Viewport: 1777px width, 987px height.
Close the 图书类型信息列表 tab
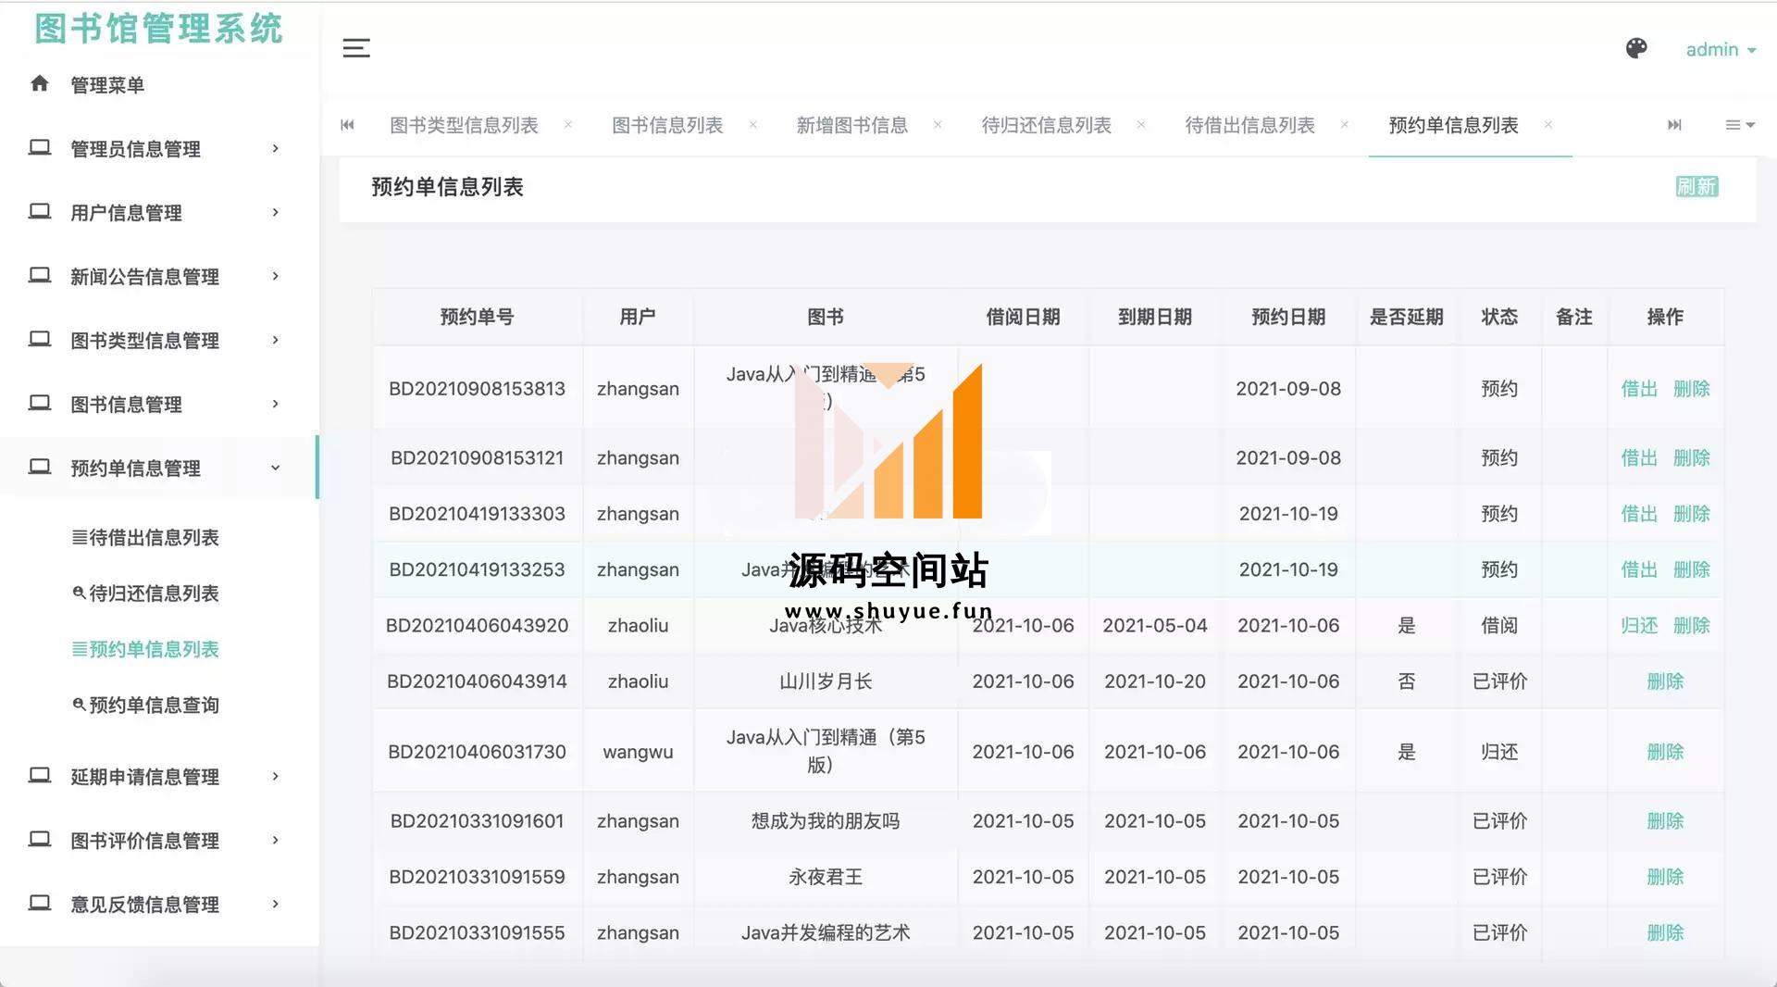568,125
